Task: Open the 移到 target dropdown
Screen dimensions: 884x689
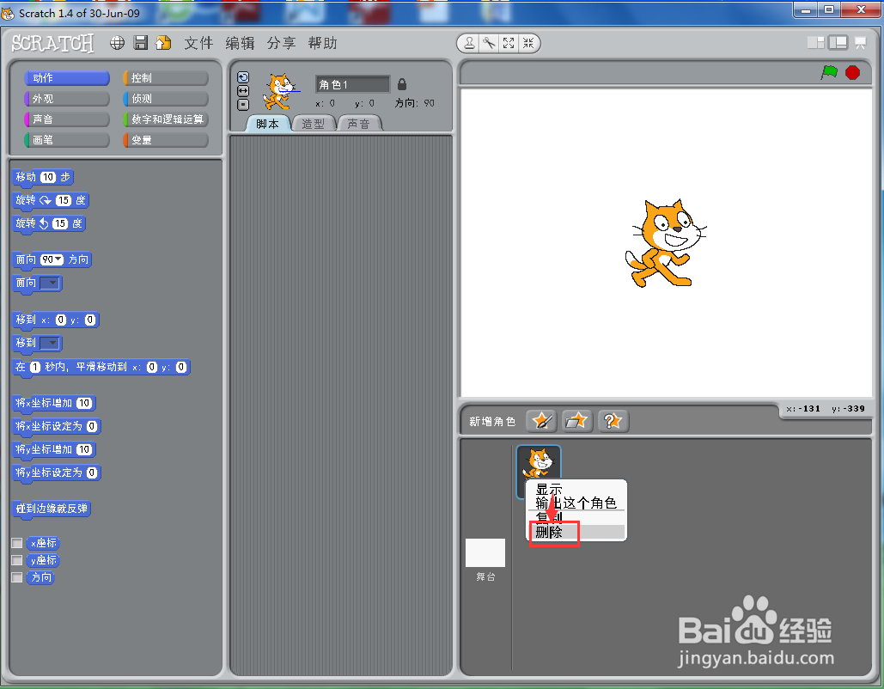Action: point(50,343)
